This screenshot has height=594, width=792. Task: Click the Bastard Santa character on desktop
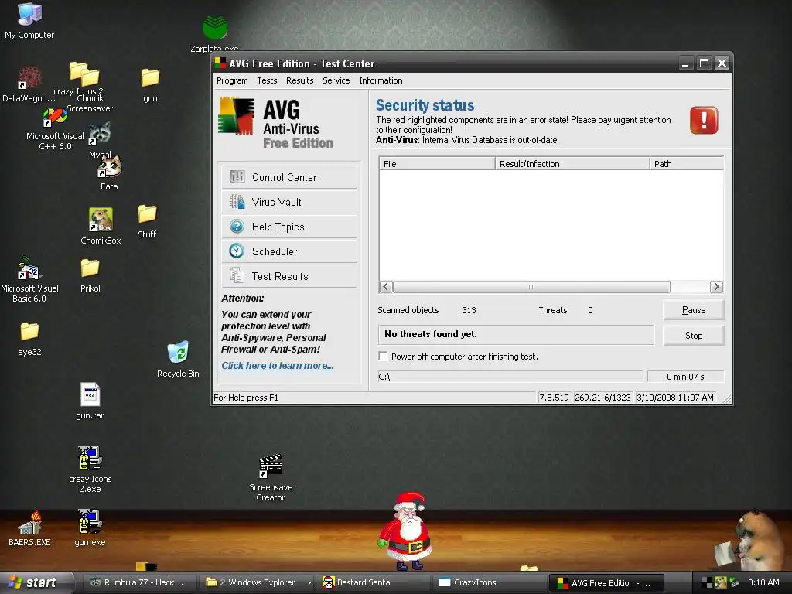[407, 531]
